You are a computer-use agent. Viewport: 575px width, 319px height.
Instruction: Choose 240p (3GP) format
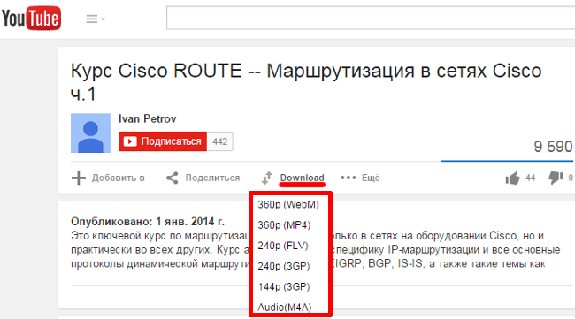point(283,266)
